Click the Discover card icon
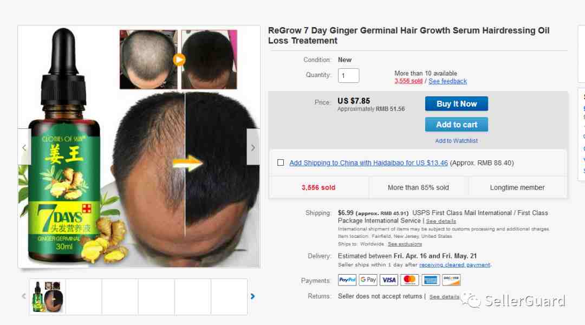This screenshot has width=585, height=325. pyautogui.click(x=451, y=280)
